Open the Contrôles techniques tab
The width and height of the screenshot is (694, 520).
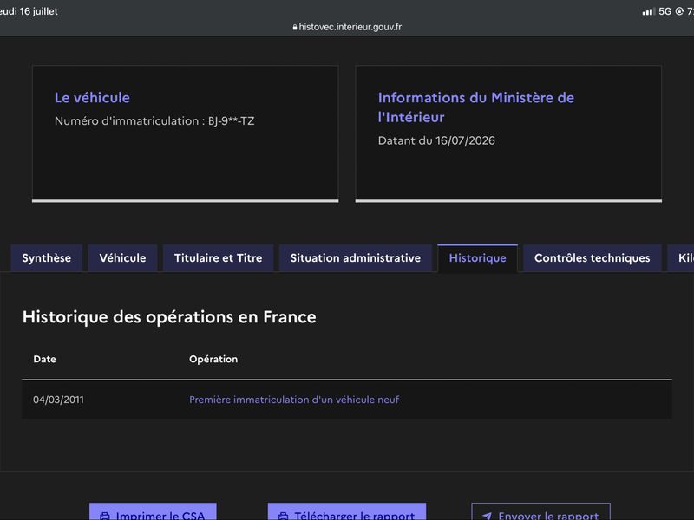[x=593, y=257]
